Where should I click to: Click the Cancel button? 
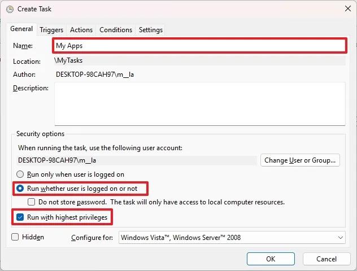click(326, 259)
